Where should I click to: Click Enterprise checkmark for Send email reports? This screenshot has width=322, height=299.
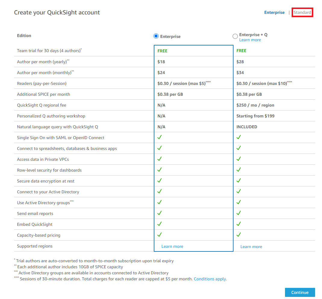159,213
